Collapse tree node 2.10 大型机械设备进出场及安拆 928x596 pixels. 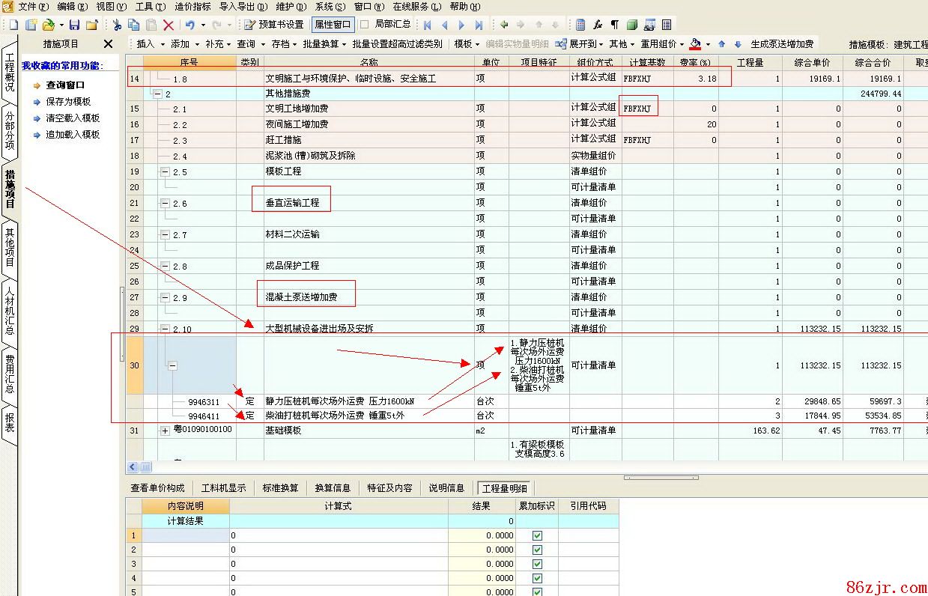click(x=165, y=329)
